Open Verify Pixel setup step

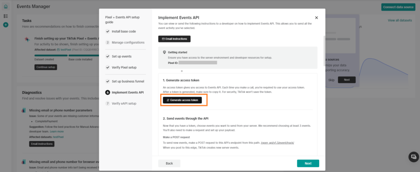(x=124, y=67)
